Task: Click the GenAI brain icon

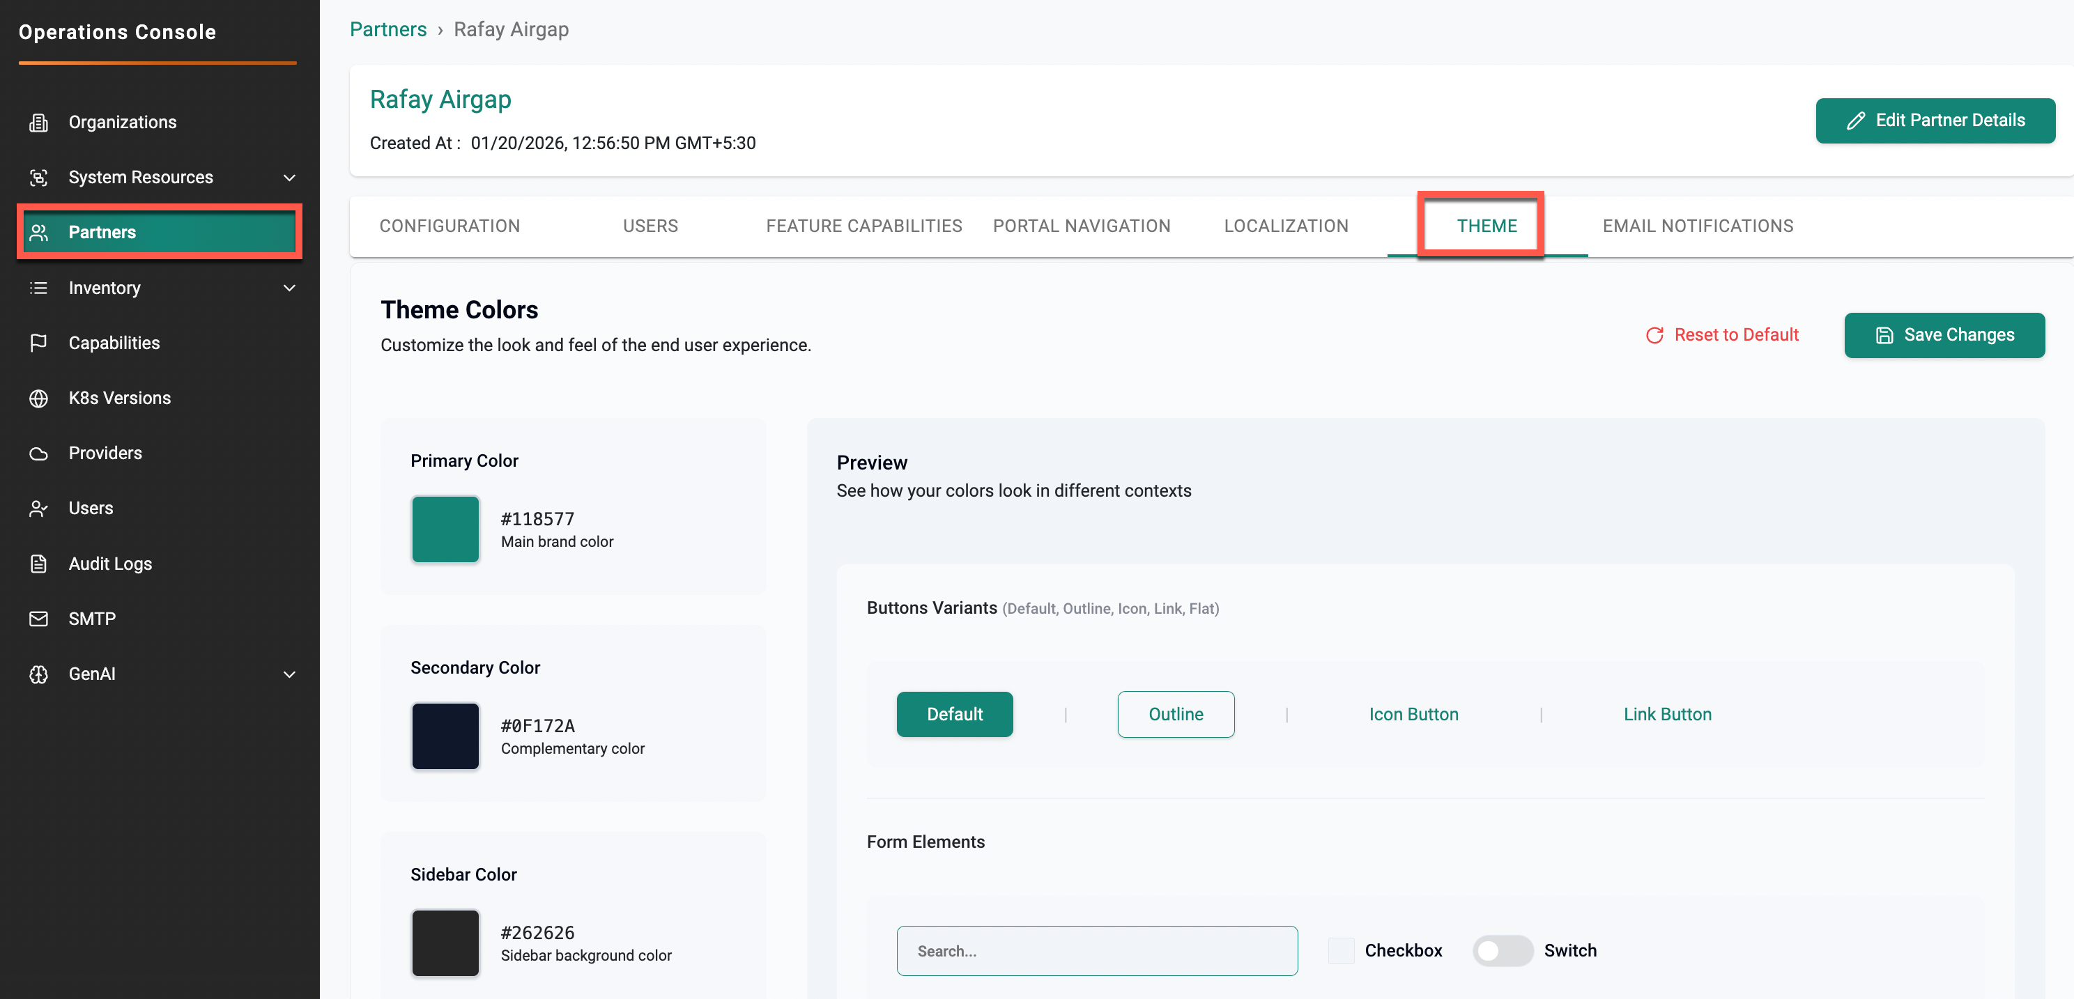Action: 38,674
